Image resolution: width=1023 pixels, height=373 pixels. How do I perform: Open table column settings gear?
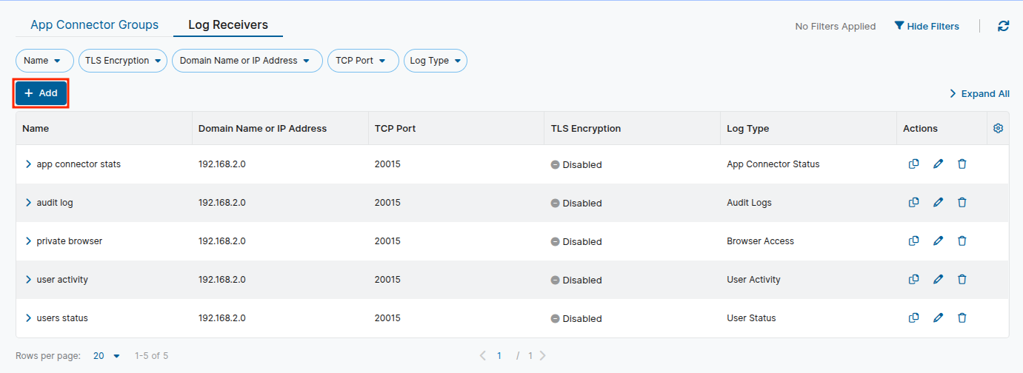tap(998, 129)
